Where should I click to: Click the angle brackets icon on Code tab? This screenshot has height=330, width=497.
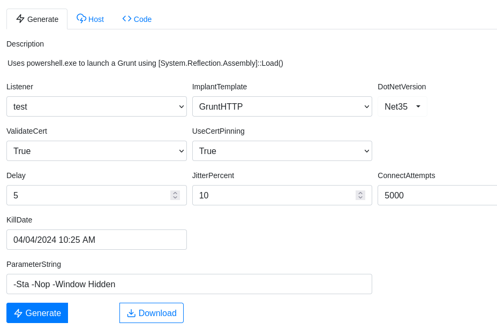127,19
